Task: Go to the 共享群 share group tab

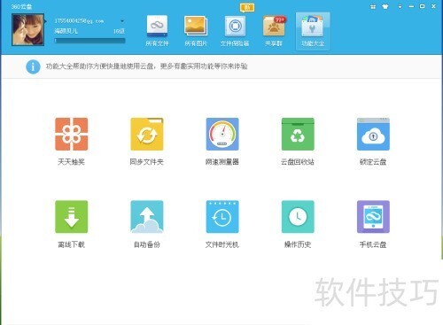Action: point(274,31)
